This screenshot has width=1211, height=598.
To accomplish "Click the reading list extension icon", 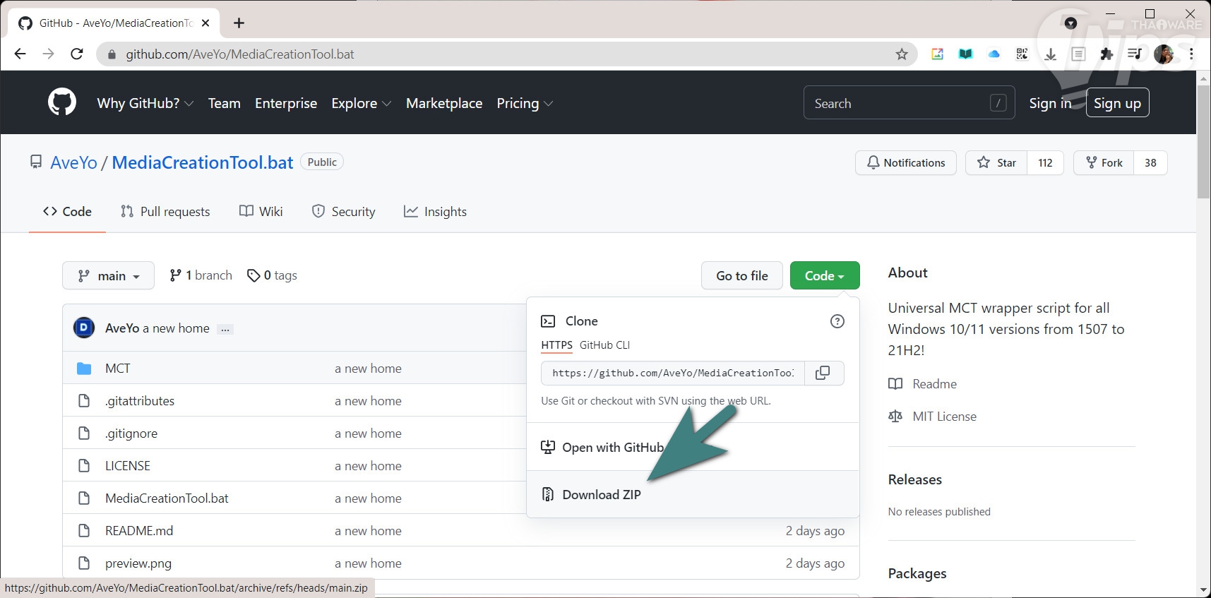I will coord(1078,54).
